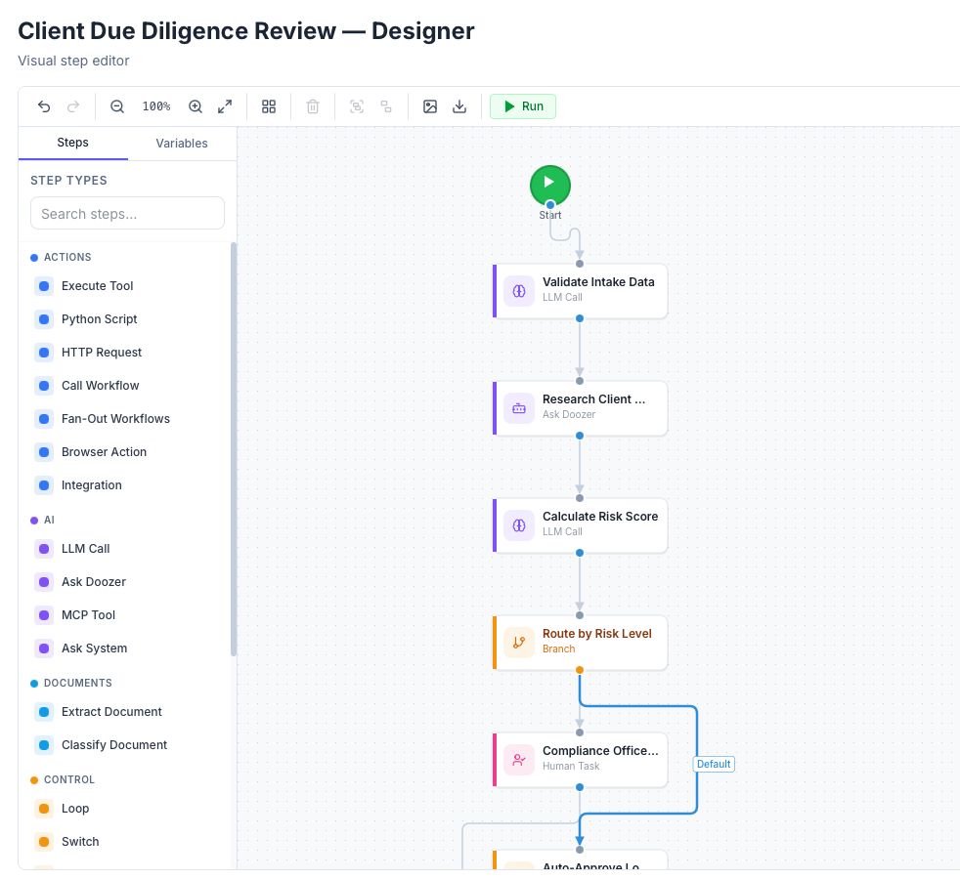
Task: Open the auto-layout grid icon
Action: point(269,106)
